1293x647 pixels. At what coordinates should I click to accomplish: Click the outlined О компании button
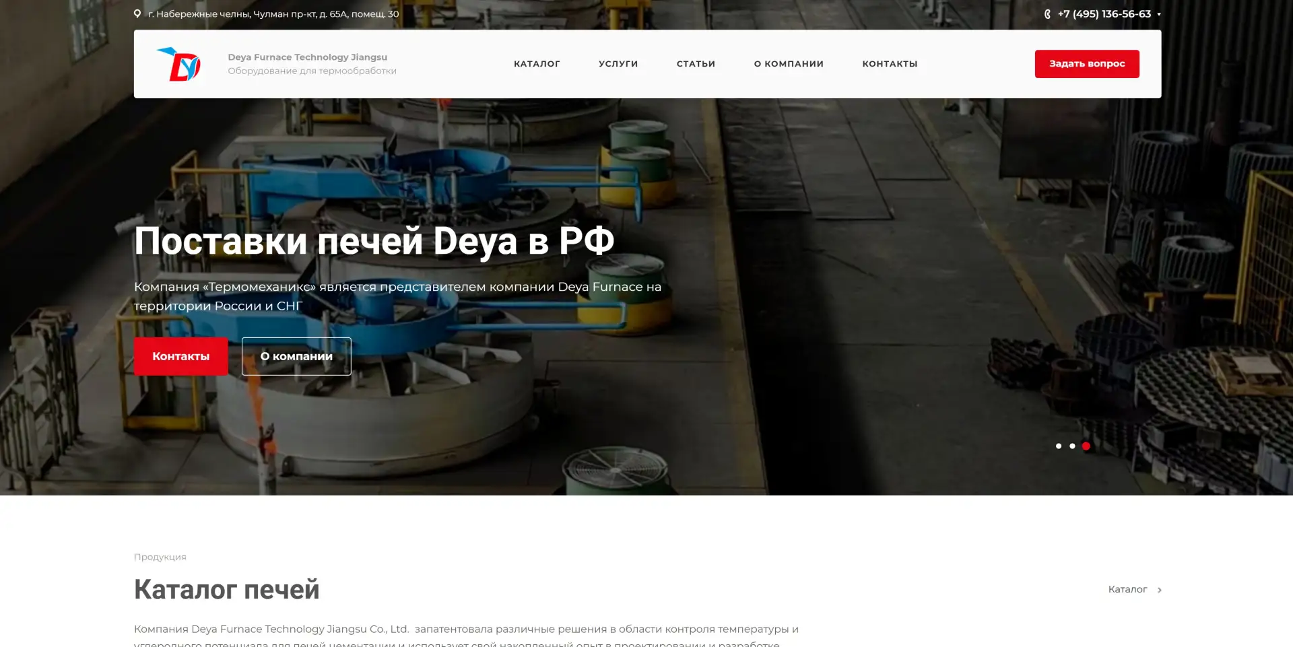[x=296, y=356]
